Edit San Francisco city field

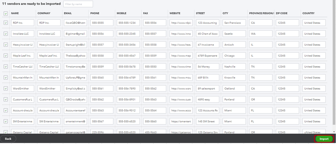pos(234,23)
